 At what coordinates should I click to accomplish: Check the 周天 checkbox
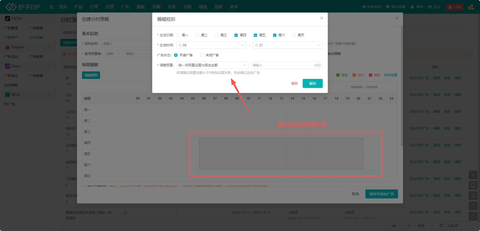(294, 35)
